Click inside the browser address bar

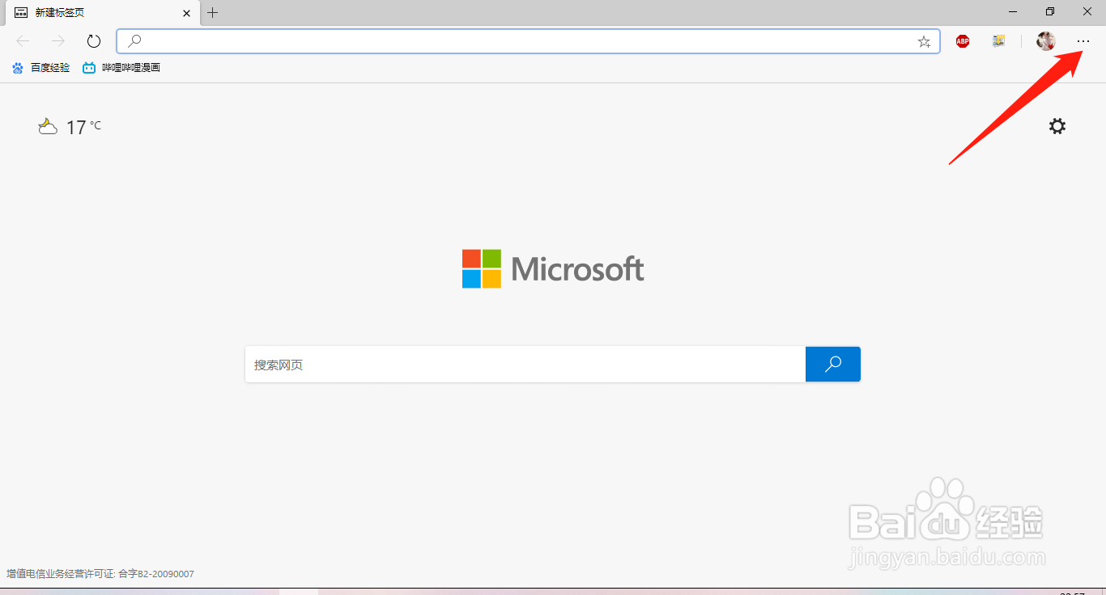pyautogui.click(x=526, y=41)
